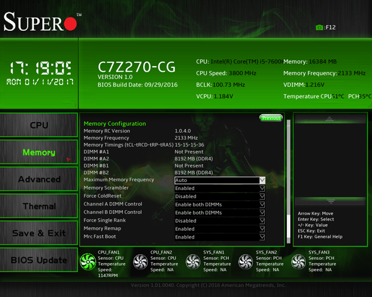Expand the Memory Scrambler dropdown
The width and height of the screenshot is (372, 297).
(262, 189)
